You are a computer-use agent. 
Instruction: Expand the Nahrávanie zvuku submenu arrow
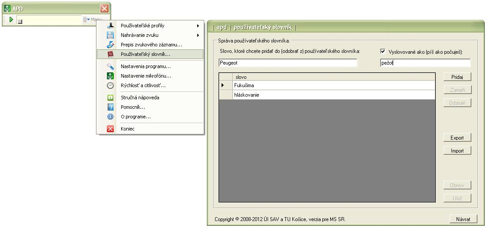(198, 35)
